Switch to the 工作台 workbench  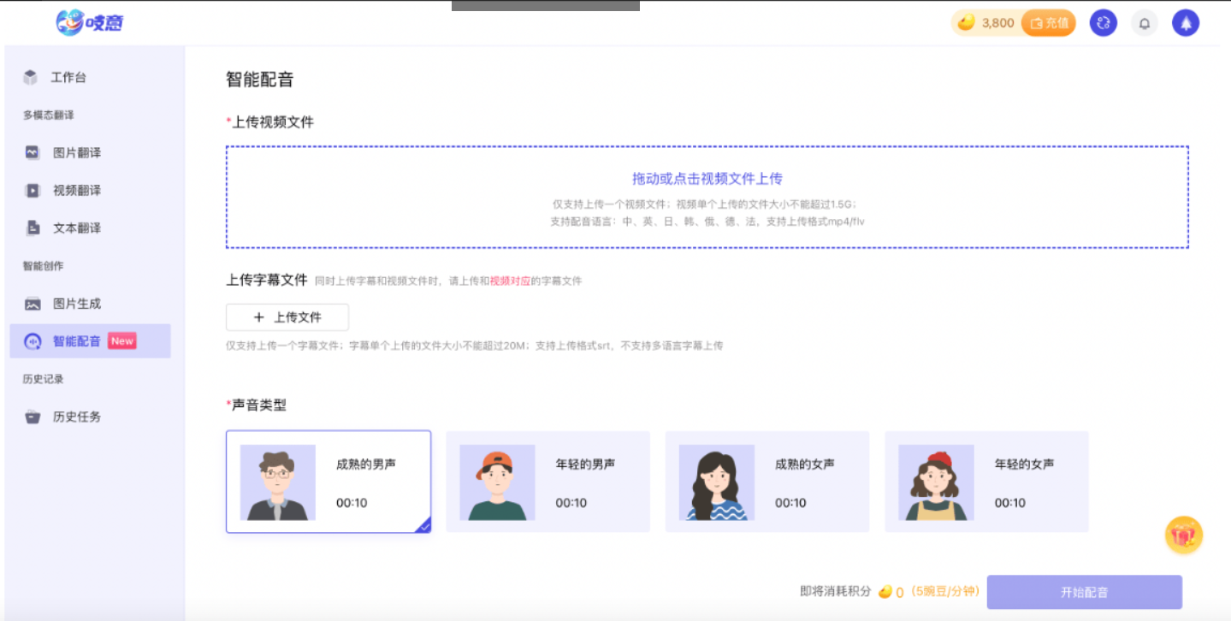point(64,77)
